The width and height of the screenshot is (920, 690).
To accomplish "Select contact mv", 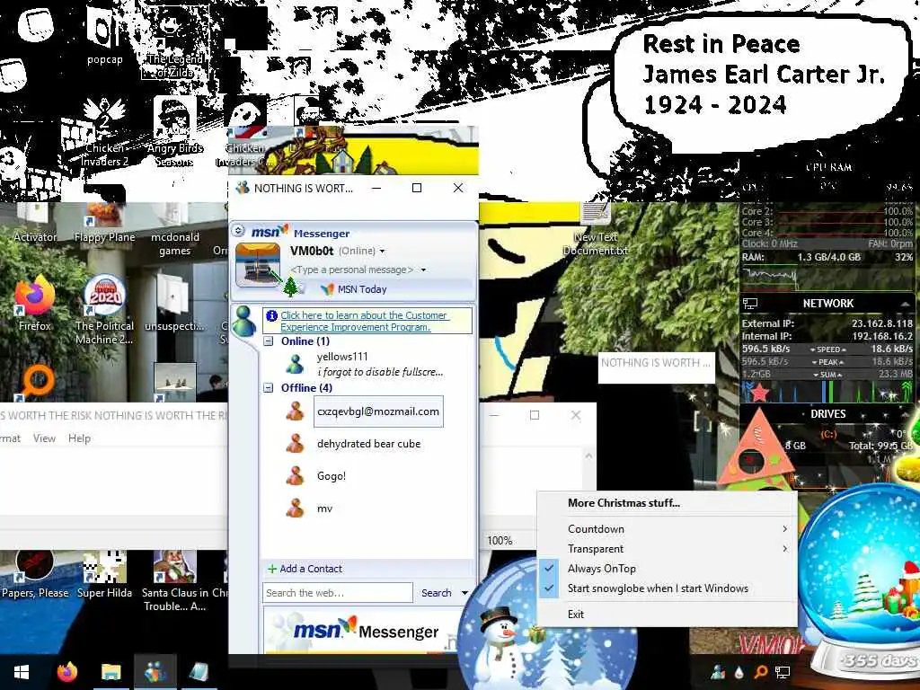I will [324, 509].
